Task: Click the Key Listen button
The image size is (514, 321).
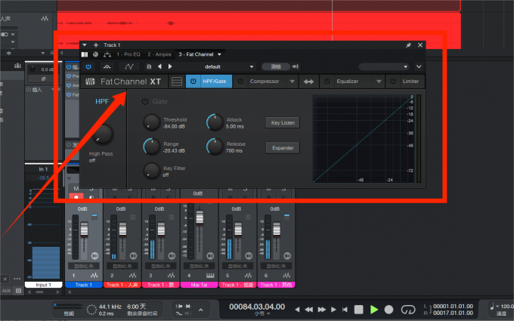Action: pyautogui.click(x=283, y=123)
